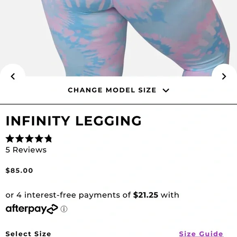
Task: Go to the previous product image
Action: point(13,76)
